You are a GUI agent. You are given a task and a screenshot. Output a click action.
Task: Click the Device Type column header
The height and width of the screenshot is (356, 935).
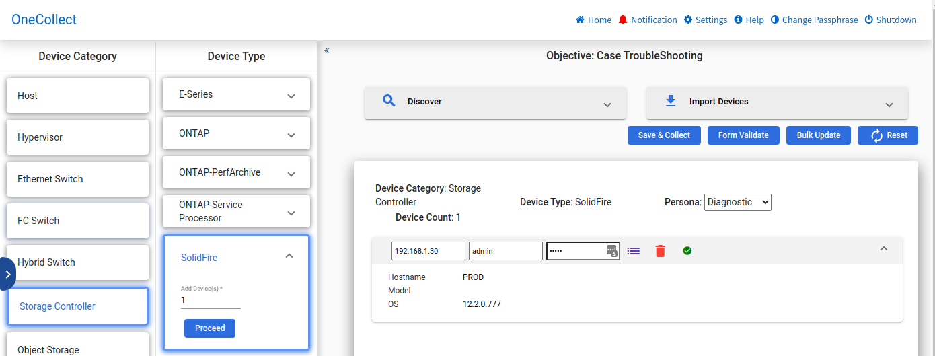click(237, 57)
